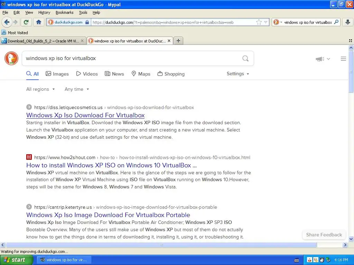This screenshot has width=354, height=265.
Task: Switch to Images results
Action: (57, 74)
